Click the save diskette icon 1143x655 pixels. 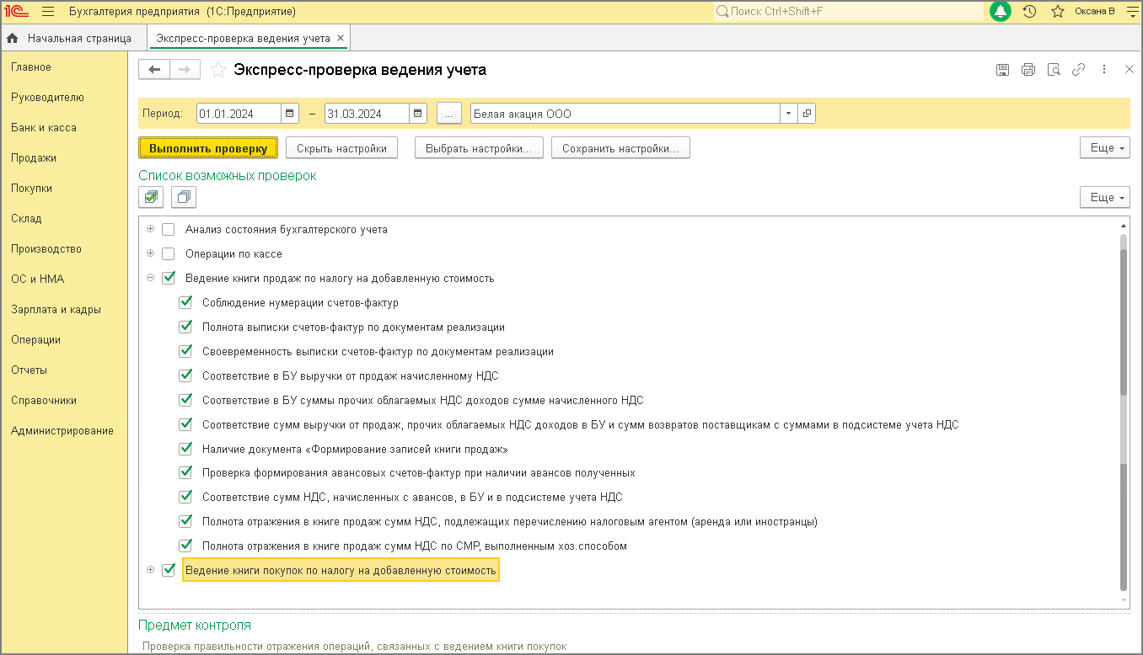pos(1002,70)
